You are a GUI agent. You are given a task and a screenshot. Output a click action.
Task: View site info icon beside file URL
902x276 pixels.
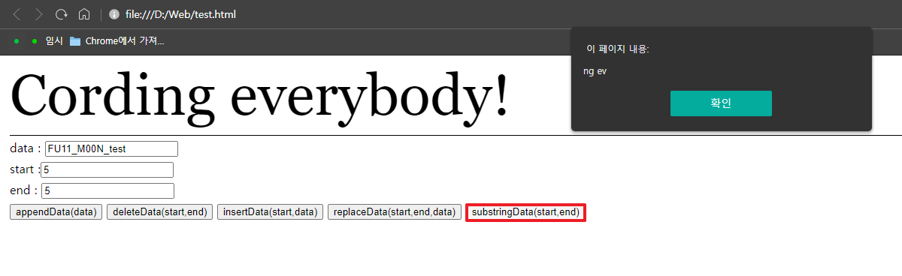pyautogui.click(x=114, y=14)
